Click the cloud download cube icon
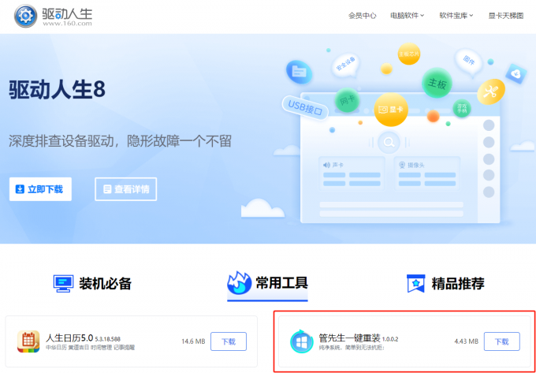This screenshot has height=373, width=536. [x=516, y=73]
